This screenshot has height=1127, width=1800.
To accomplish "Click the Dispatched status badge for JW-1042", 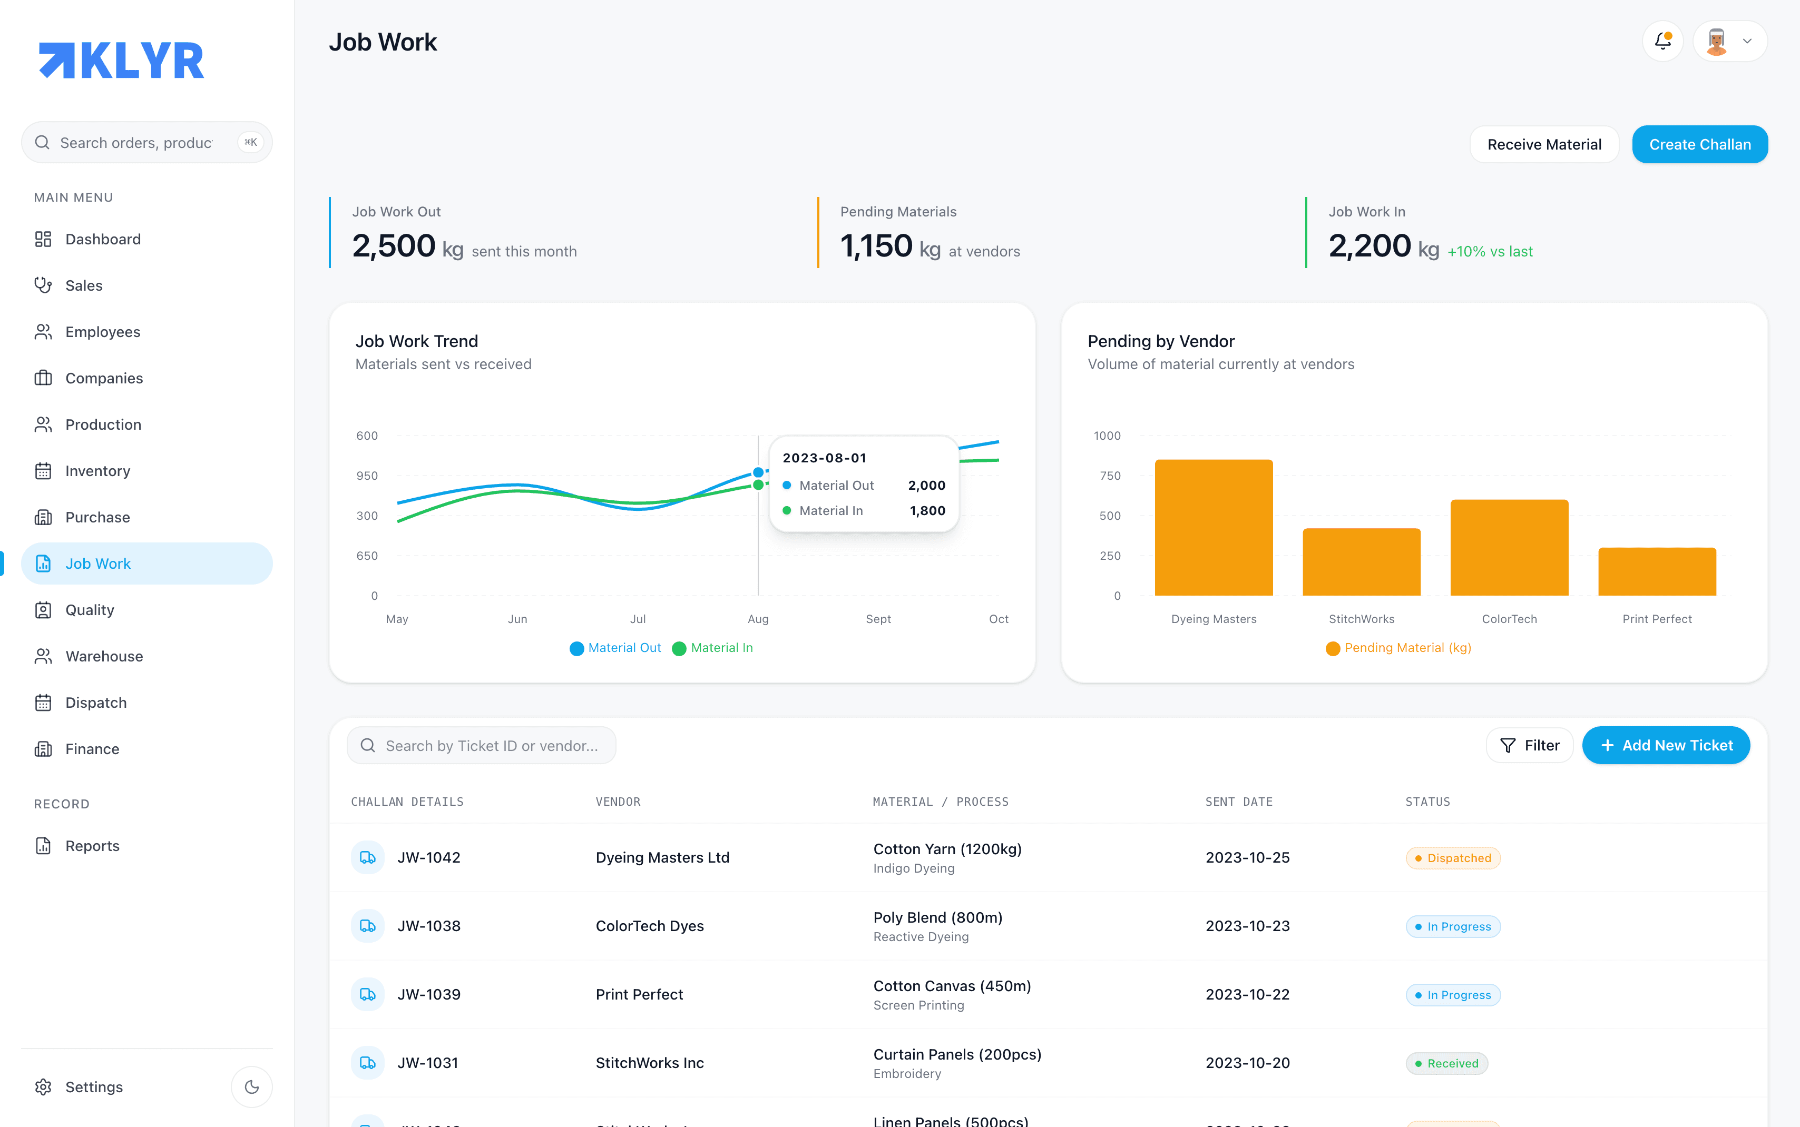I will [x=1453, y=858].
